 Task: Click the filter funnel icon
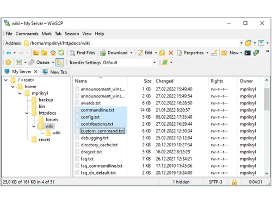261,43
